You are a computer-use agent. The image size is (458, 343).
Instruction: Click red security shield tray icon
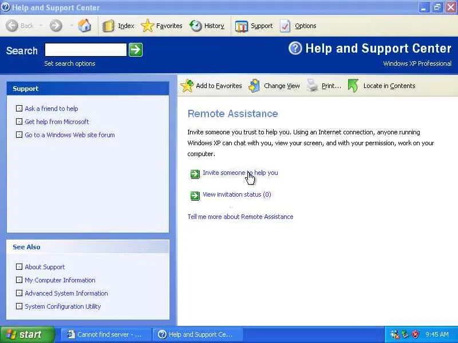[x=415, y=334]
